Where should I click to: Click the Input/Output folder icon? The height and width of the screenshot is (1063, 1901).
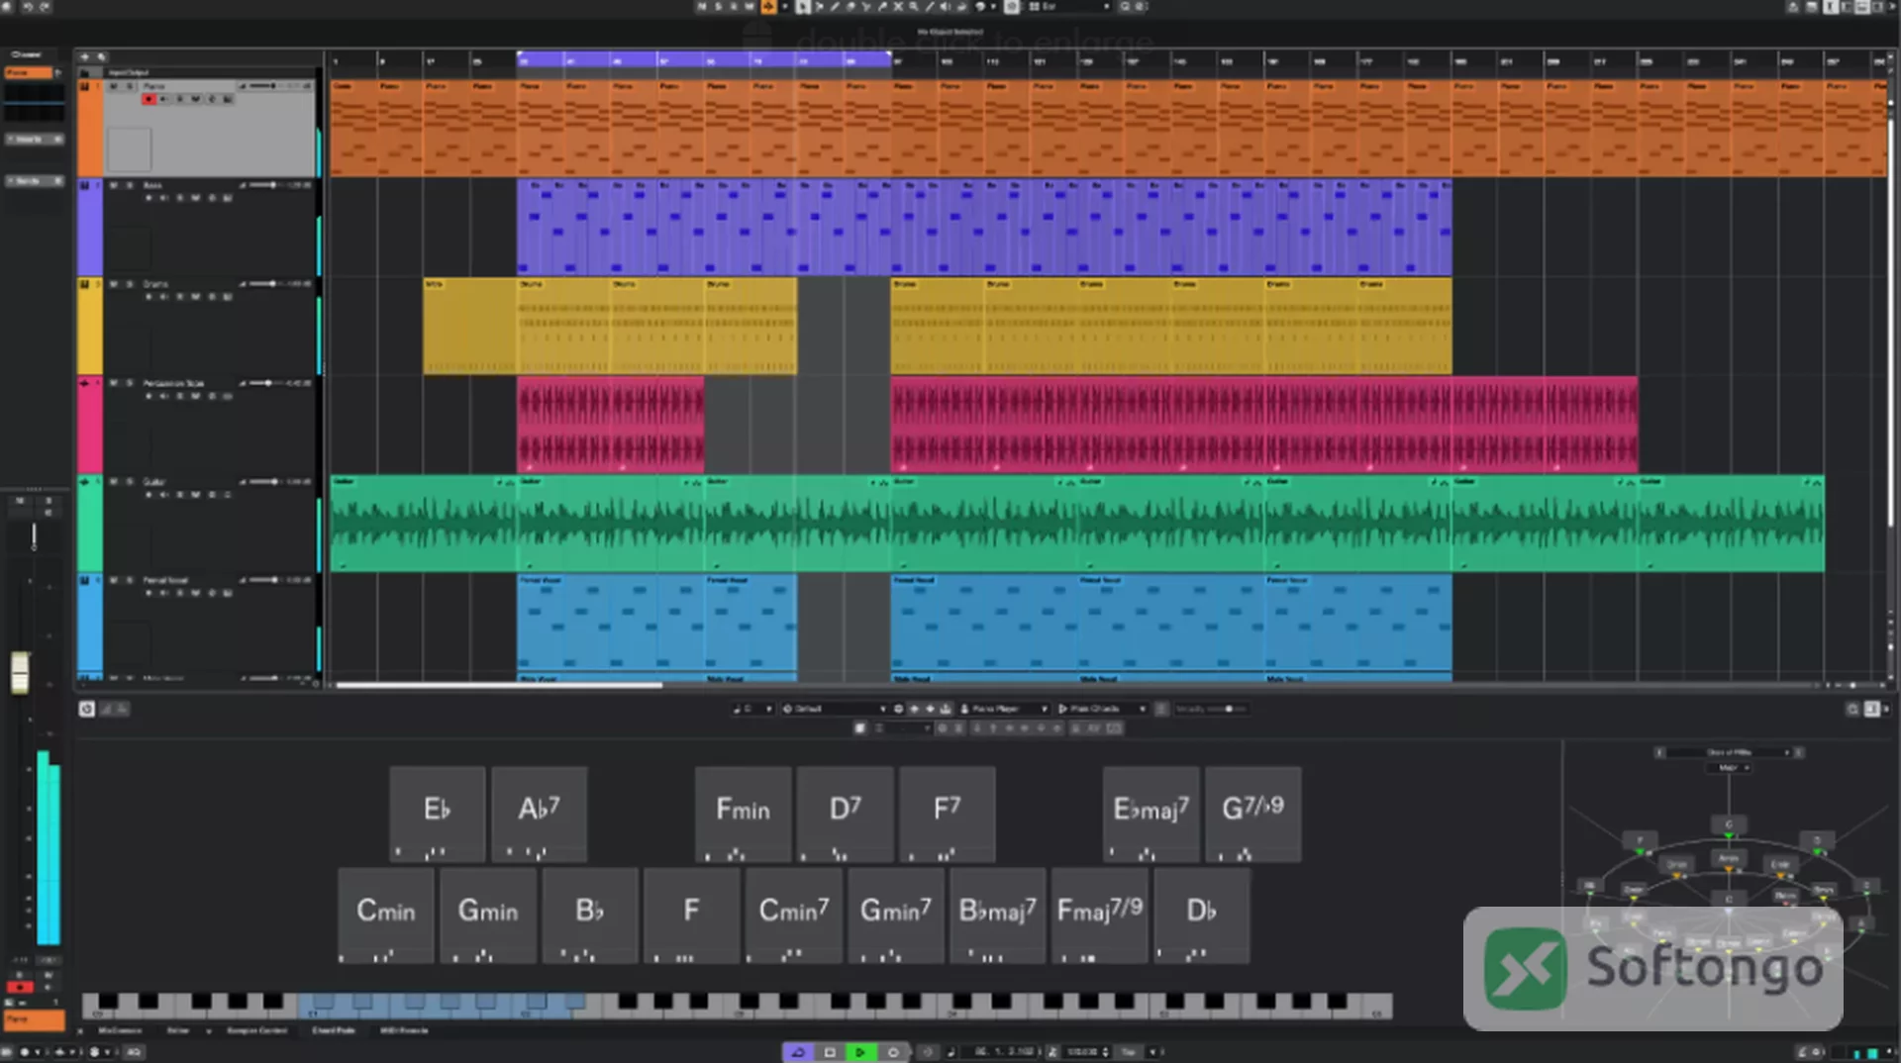[x=86, y=72]
